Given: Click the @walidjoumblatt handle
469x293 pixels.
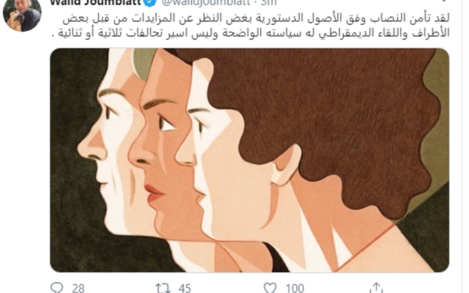Looking at the screenshot, I should 202,3.
